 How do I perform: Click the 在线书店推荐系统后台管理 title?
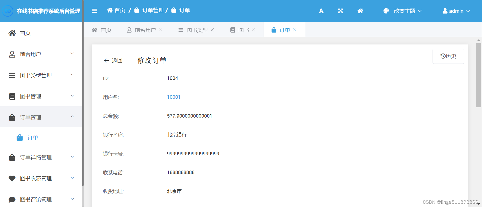[48, 11]
